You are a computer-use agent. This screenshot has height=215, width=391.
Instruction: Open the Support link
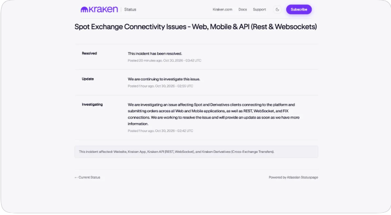coord(259,9)
